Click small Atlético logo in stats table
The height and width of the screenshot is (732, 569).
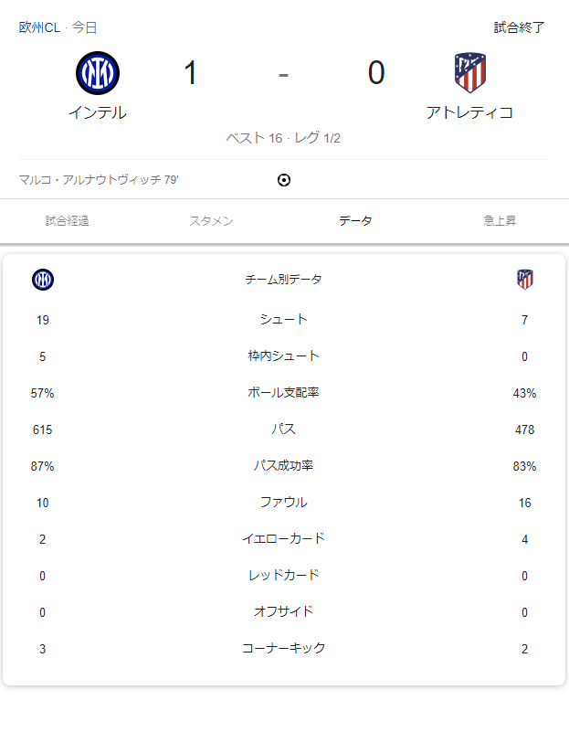(524, 280)
